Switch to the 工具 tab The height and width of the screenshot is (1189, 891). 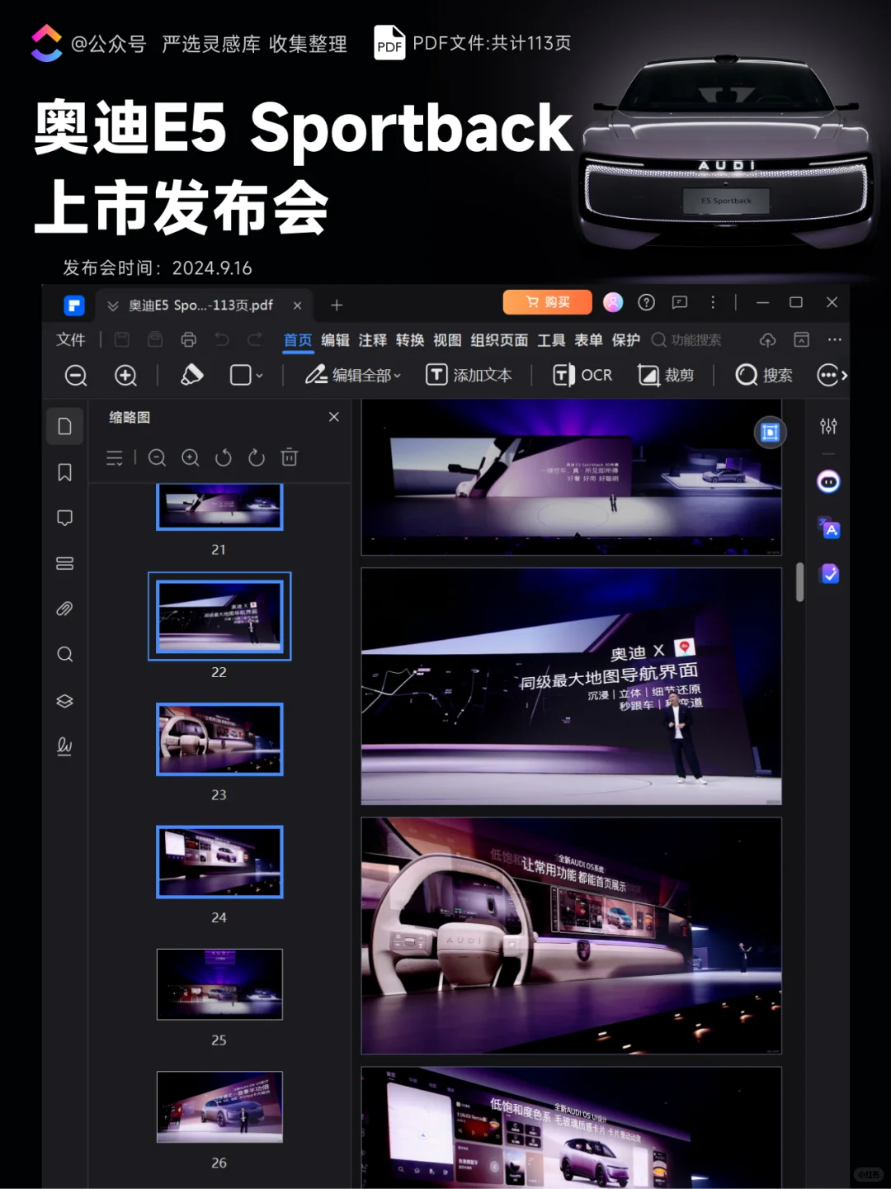coord(551,340)
